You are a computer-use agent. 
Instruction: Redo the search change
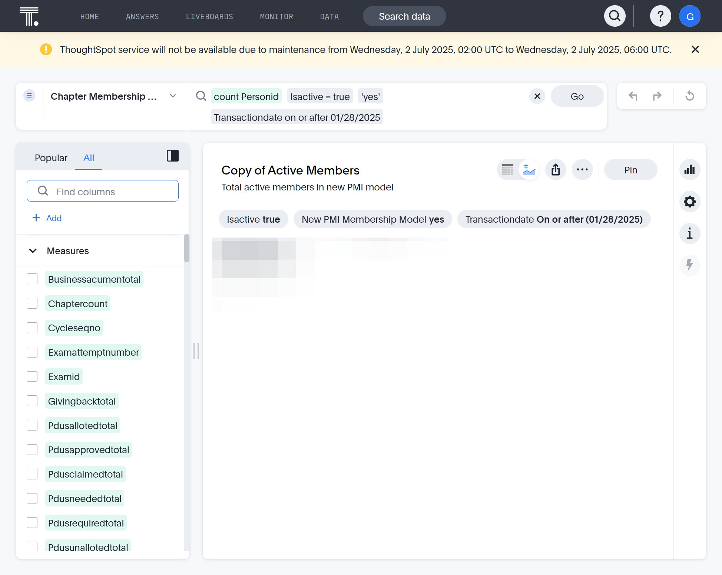657,96
